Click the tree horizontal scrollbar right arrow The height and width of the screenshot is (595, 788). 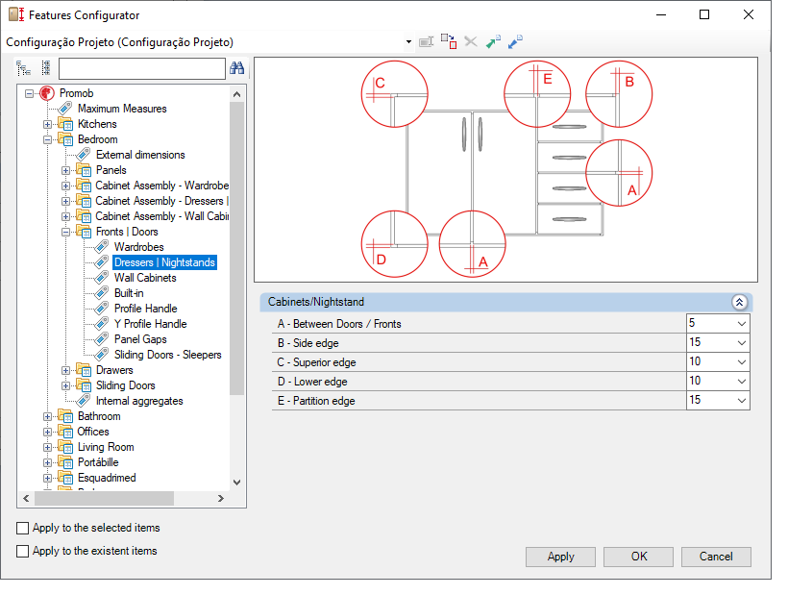pos(221,499)
